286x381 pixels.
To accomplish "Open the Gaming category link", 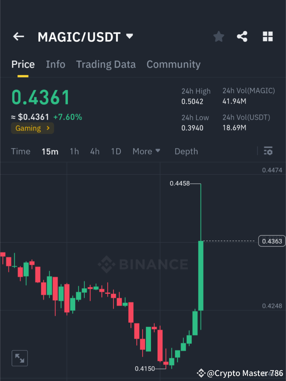I will tap(32, 128).
